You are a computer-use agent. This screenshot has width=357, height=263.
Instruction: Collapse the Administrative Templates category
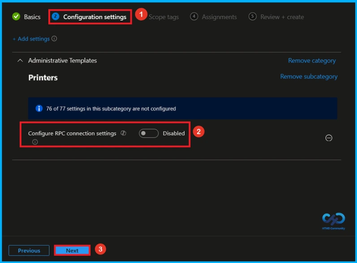(20, 60)
